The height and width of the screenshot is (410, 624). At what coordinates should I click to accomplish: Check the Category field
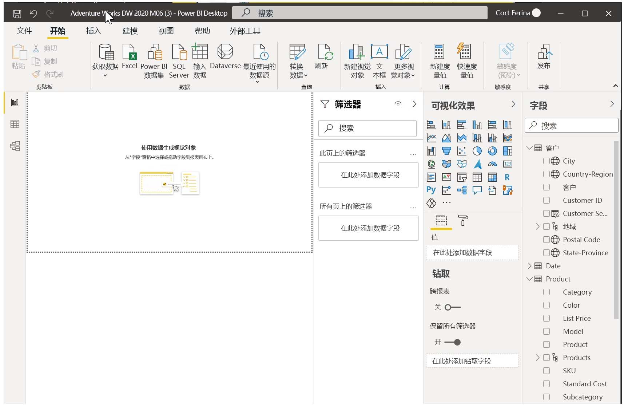(x=546, y=292)
